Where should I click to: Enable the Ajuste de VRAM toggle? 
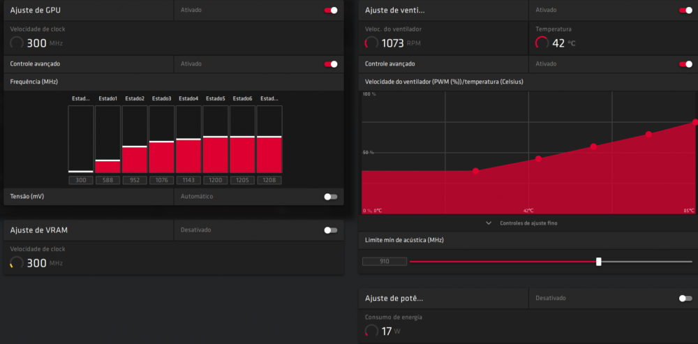(331, 230)
